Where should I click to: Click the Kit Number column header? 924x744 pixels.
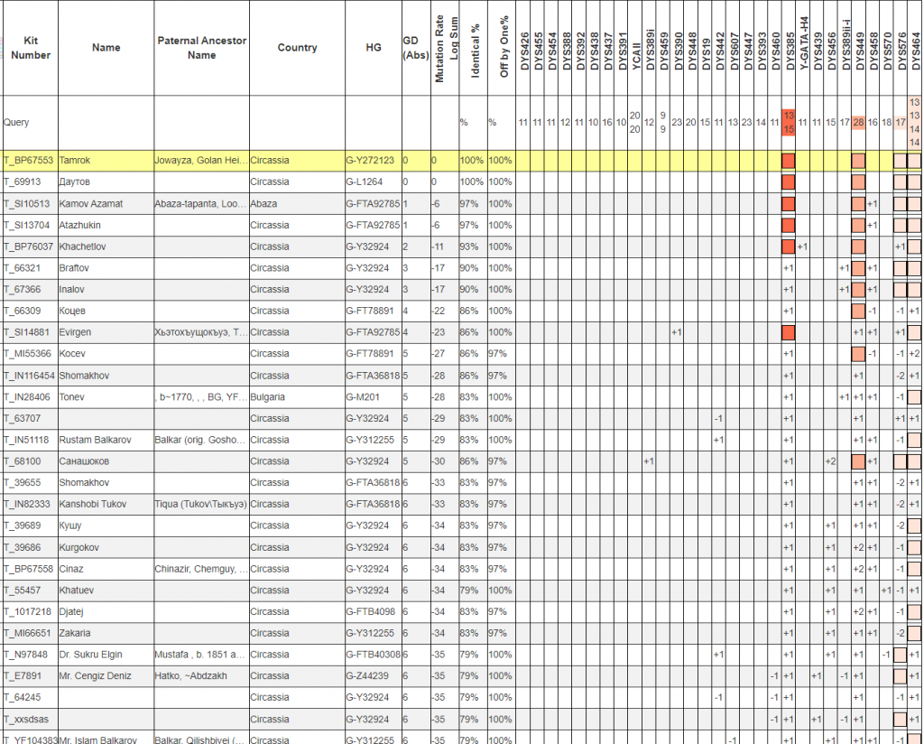pos(30,48)
